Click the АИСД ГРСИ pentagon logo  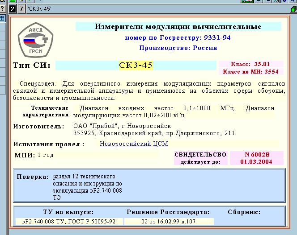point(35,40)
